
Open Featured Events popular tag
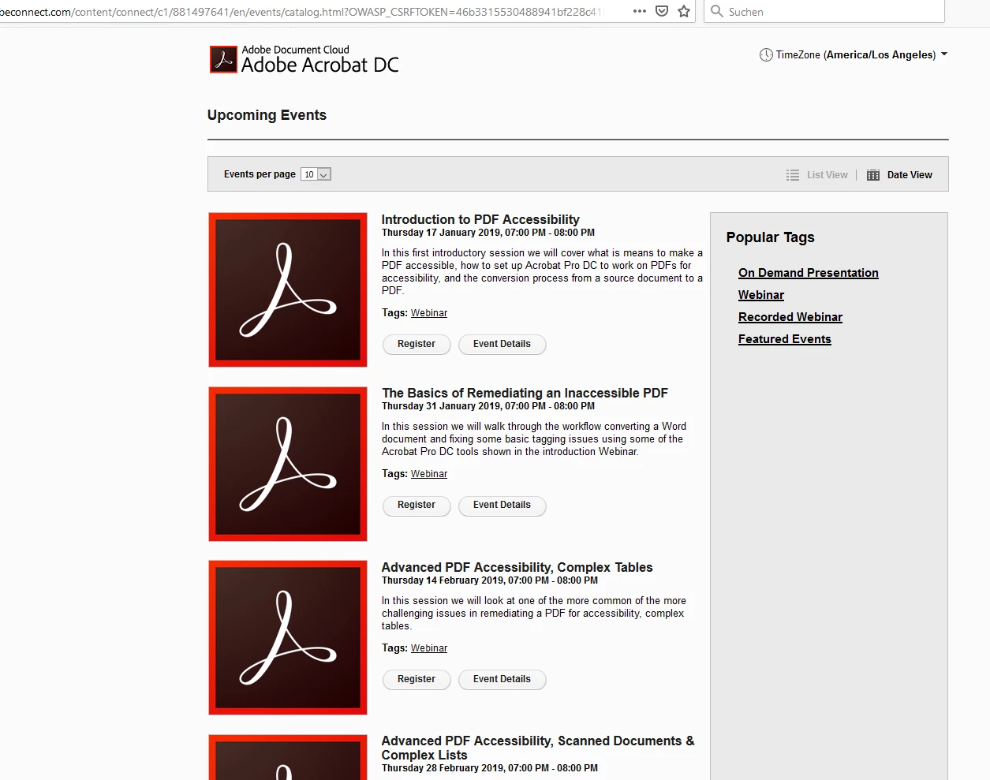coord(785,339)
